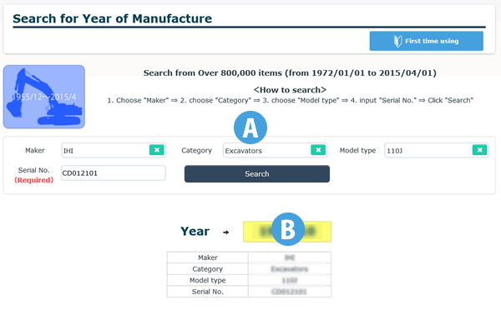Click the Maker row label in results table

(x=208, y=257)
